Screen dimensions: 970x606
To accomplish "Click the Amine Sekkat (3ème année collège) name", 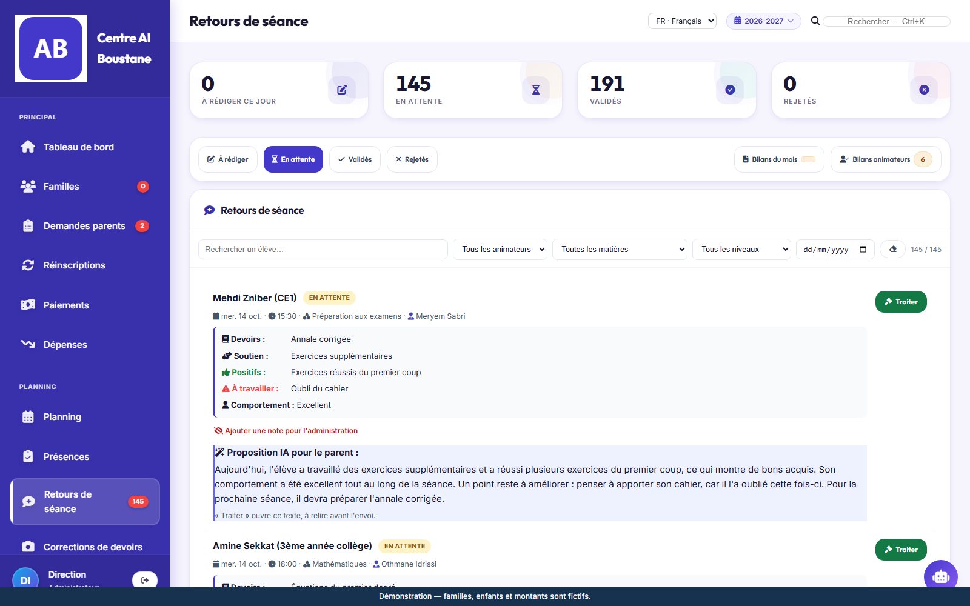I will tap(292, 546).
